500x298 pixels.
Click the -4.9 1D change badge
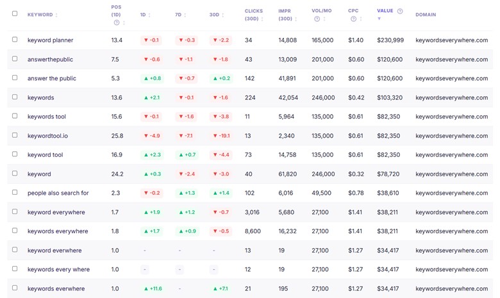pyautogui.click(x=151, y=136)
